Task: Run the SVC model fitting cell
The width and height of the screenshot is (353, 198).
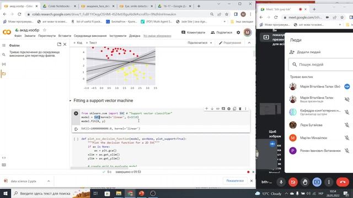Action: pyautogui.click(x=76, y=113)
